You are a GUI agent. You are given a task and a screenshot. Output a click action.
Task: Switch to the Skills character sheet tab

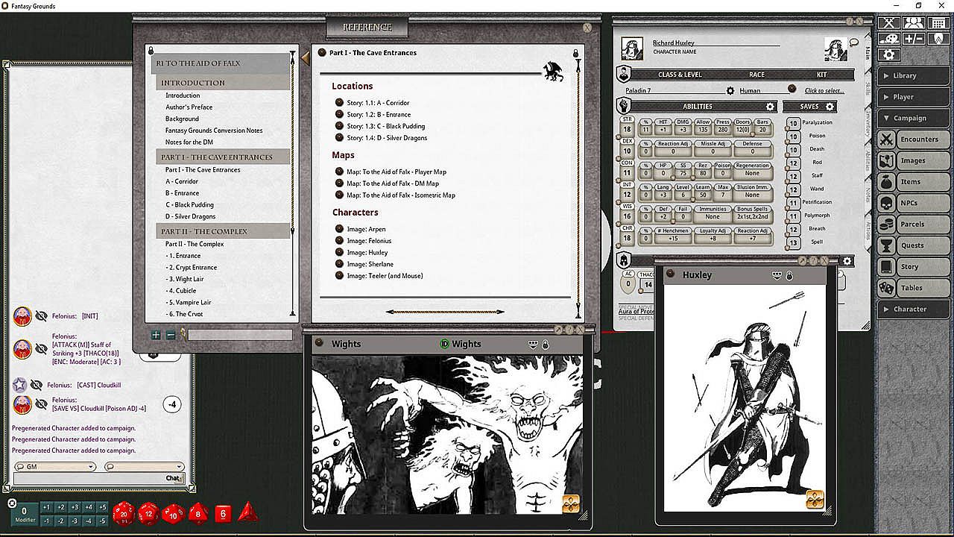tap(868, 87)
